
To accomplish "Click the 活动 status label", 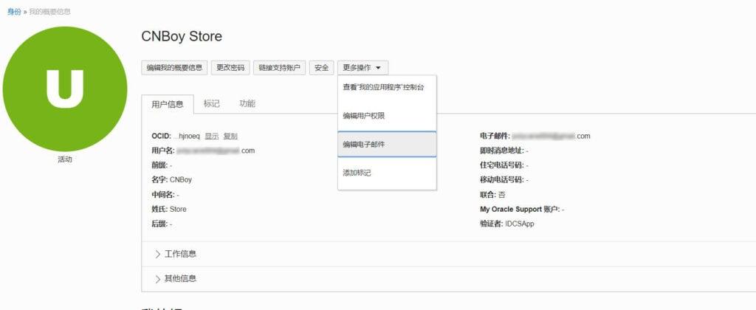I will (65, 159).
